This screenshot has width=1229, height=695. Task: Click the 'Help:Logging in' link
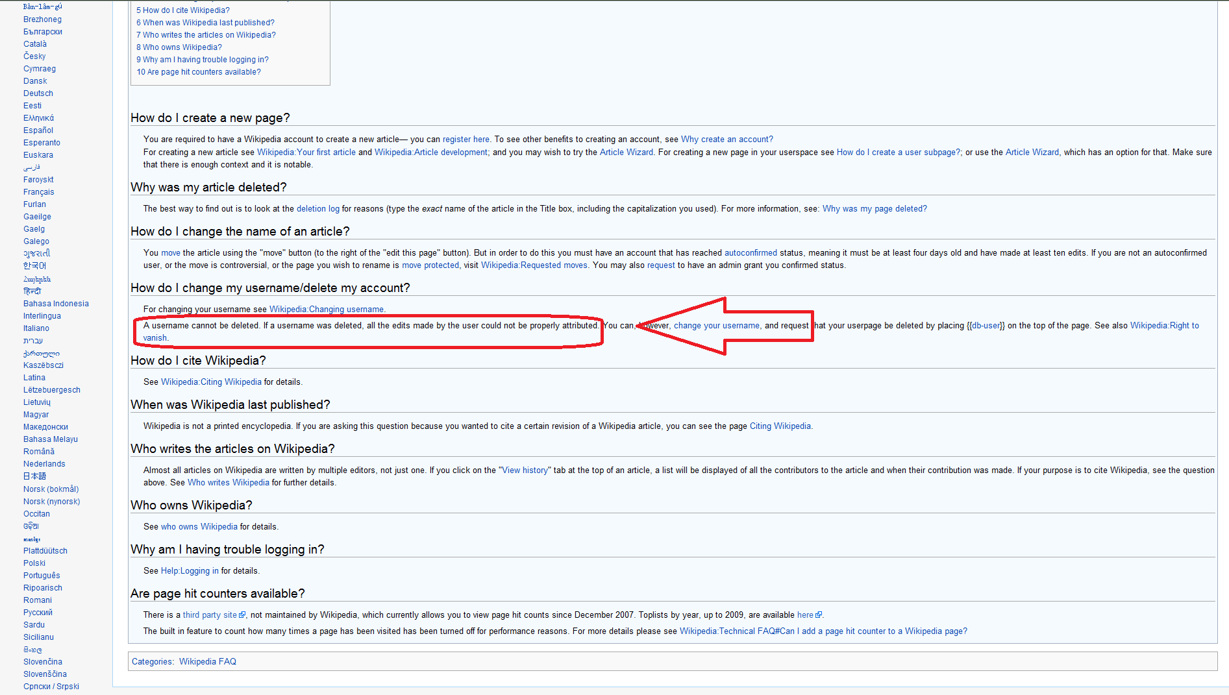[190, 571]
